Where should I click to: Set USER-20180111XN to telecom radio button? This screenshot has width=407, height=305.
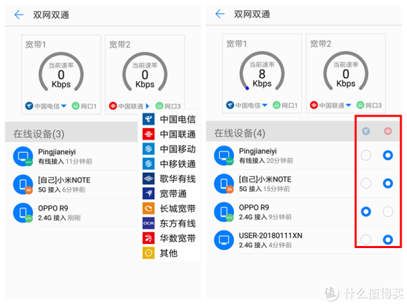(366, 240)
